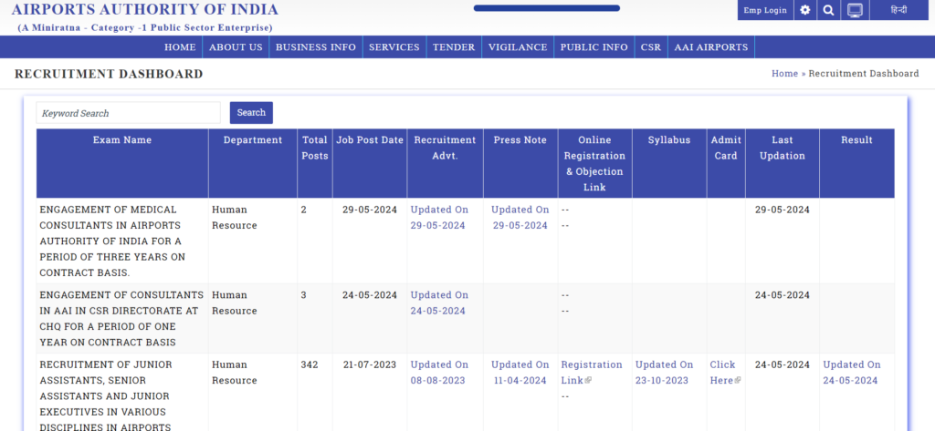Click the monitor screen icon in header

(x=855, y=10)
